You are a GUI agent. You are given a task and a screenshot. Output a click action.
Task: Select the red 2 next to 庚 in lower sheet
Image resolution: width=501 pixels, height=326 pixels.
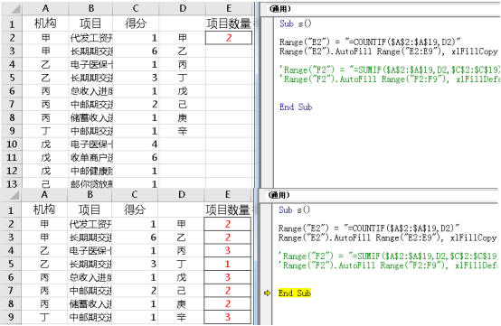tap(228, 304)
